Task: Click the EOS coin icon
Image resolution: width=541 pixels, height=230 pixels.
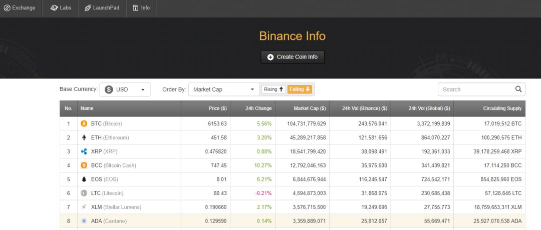Action: [84, 179]
